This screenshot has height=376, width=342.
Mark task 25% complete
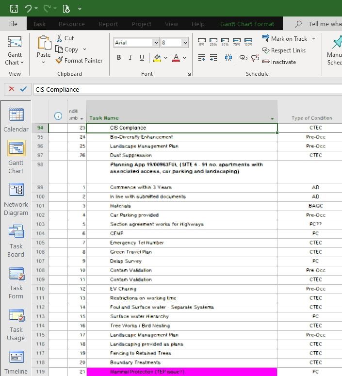tap(213, 42)
